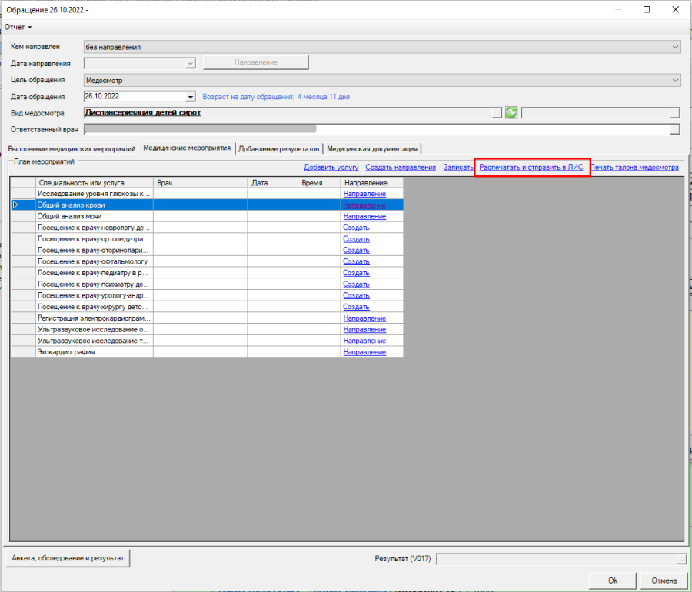Viewport: 692px width, 592px height.
Task: Select Регистрация электрокардиограм... row text
Action: coord(94,318)
